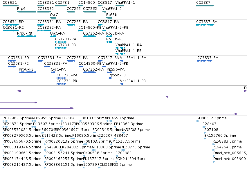Click transcript VhaPPA1-2-RB
The height and width of the screenshot is (169, 247).
click(115, 27)
